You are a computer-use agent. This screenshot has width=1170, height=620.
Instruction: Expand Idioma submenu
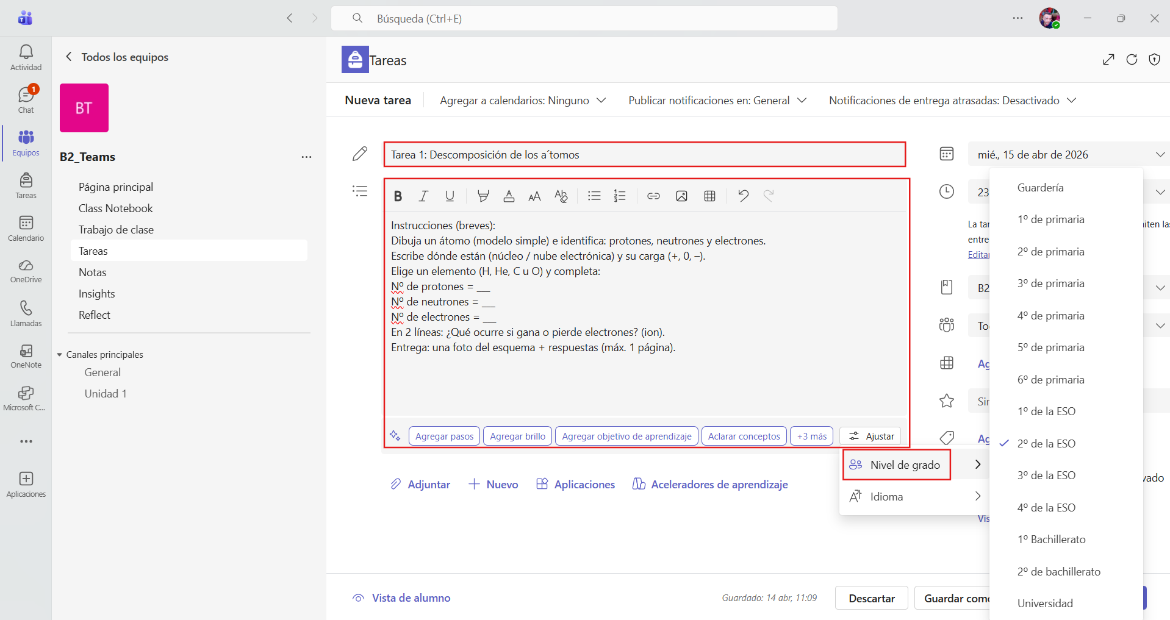point(914,496)
